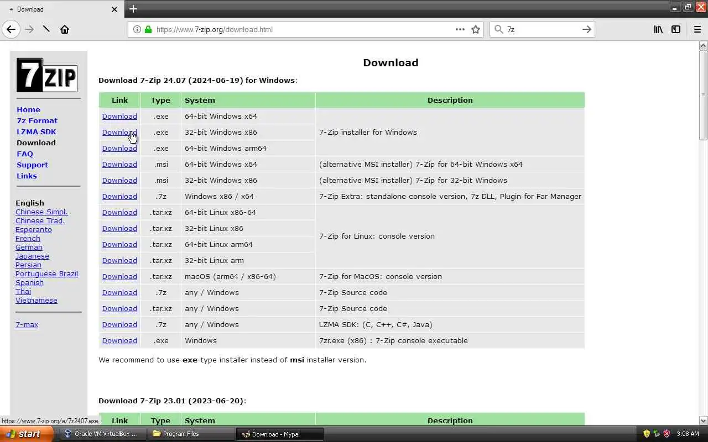The height and width of the screenshot is (442, 708).
Task: Switch language to Portuguese Brazil
Action: 46,273
